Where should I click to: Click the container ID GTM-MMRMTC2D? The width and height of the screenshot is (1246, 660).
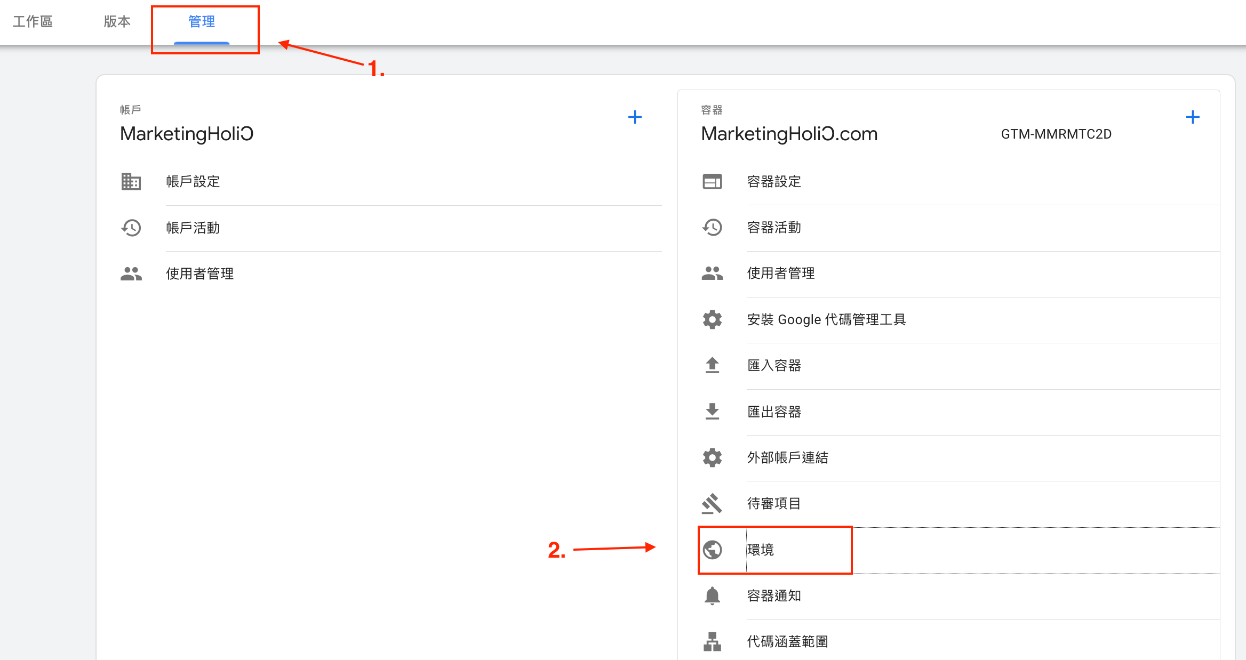click(1056, 134)
